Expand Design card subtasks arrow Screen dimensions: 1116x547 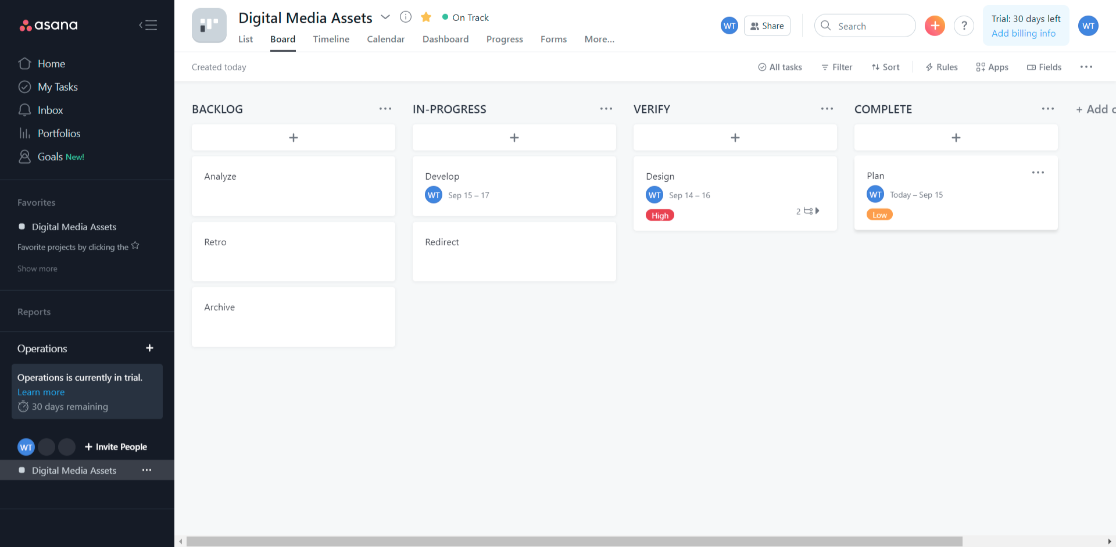click(x=817, y=210)
